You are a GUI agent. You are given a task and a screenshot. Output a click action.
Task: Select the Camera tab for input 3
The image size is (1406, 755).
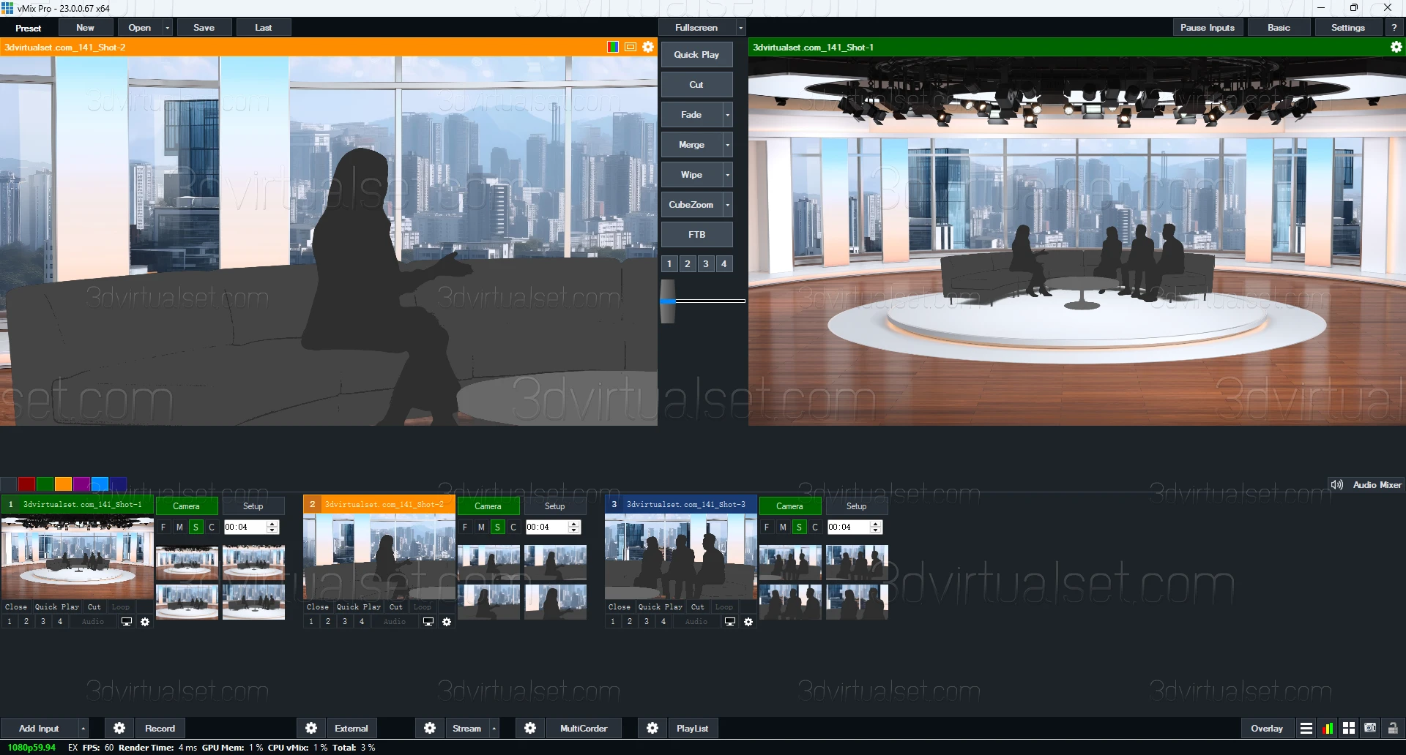pos(789,506)
